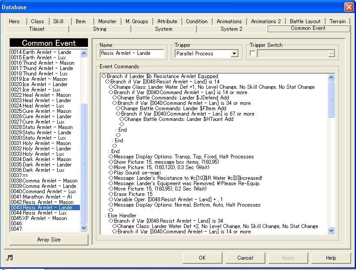Click the OK button
356x270 pixels.
(x=202, y=258)
